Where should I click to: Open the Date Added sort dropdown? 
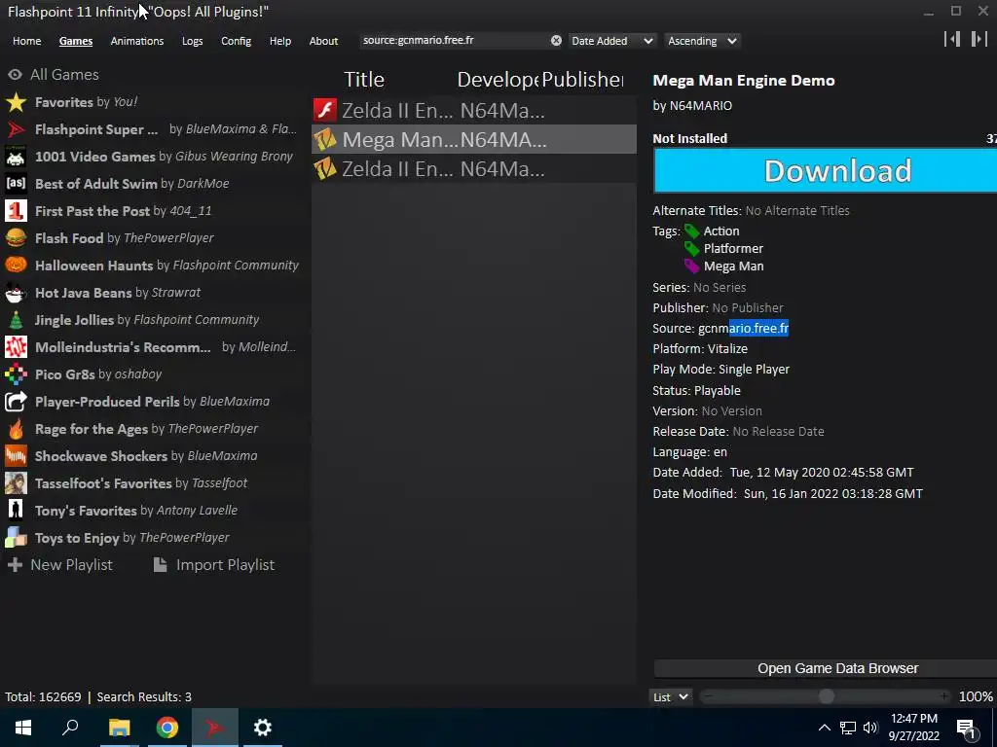tap(611, 41)
